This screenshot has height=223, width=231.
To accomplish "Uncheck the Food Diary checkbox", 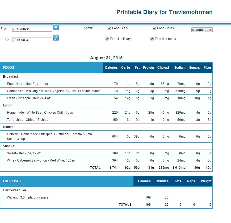I will tap(110, 28).
